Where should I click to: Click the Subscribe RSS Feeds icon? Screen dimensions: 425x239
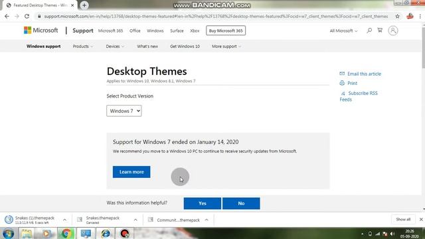point(343,94)
